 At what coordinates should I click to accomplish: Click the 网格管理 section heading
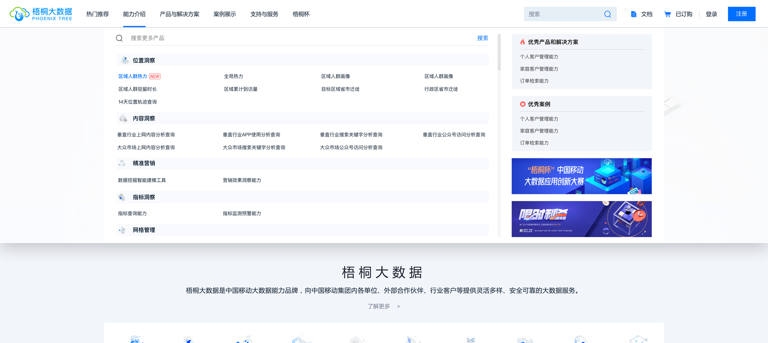[x=144, y=230]
